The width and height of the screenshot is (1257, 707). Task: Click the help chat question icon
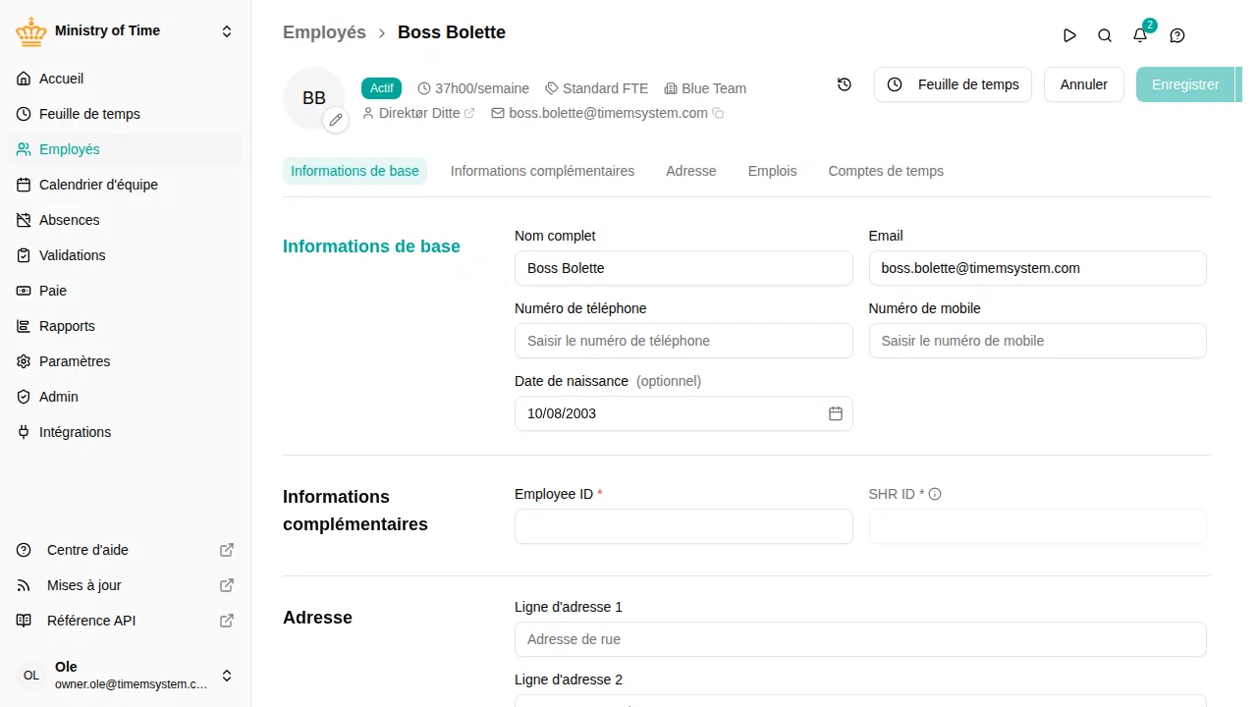[1177, 35]
